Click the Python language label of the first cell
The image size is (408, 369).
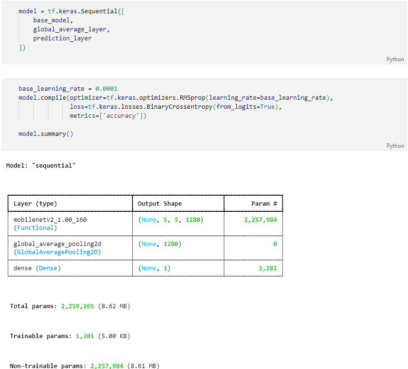[x=395, y=59]
